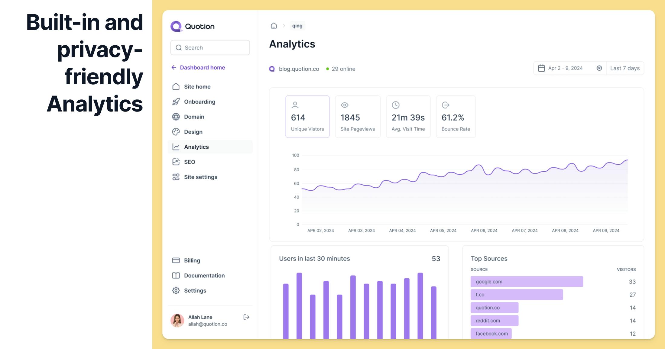Screen dimensions: 665x349
Task: Click the blog.quotion.co site name
Action: point(299,69)
